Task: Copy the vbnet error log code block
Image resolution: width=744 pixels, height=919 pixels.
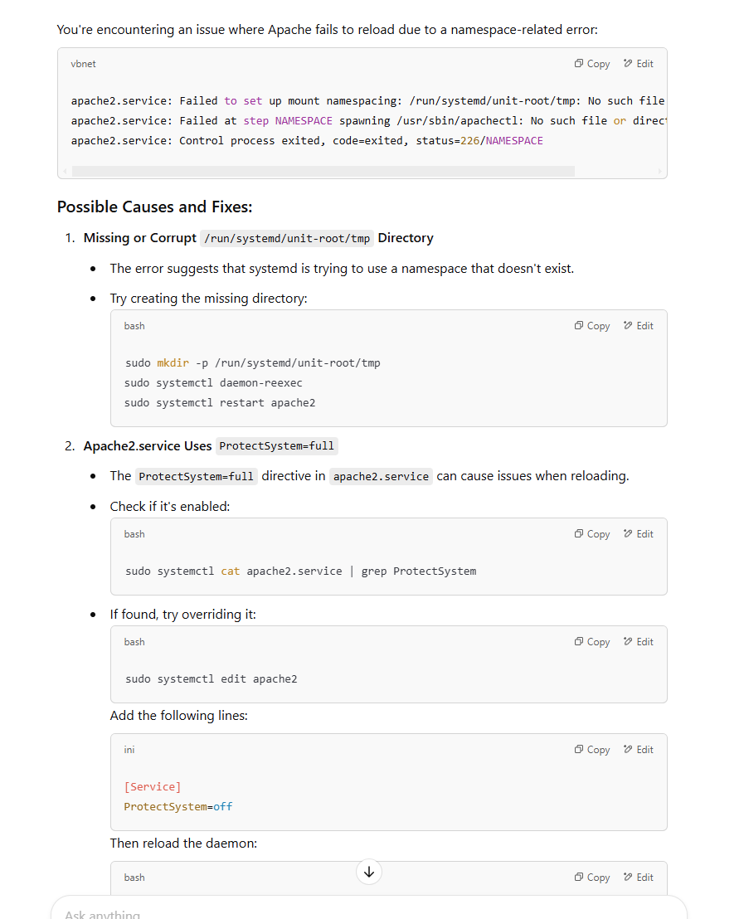Action: click(592, 64)
